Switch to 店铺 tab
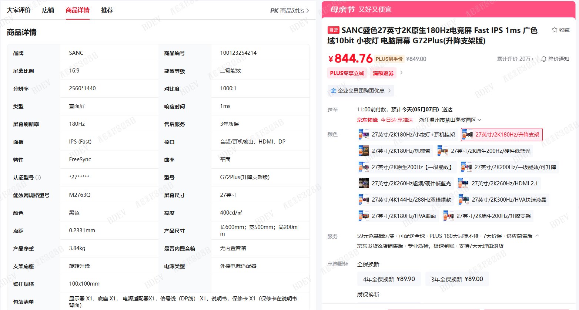The height and width of the screenshot is (310, 579). pyautogui.click(x=48, y=10)
